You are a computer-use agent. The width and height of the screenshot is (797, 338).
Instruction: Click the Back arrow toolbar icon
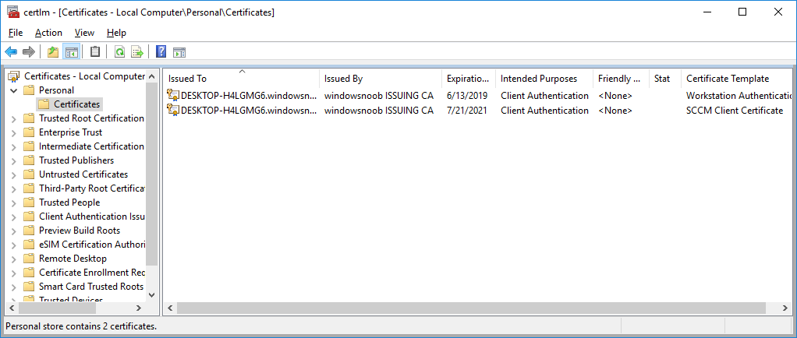(11, 51)
